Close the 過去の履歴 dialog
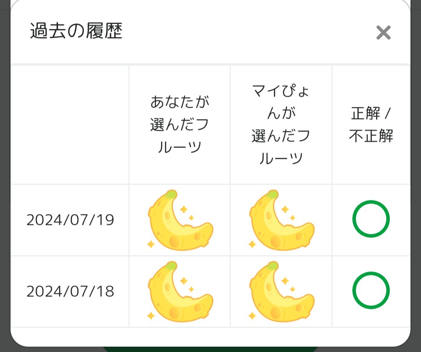This screenshot has height=352, width=421. click(383, 33)
